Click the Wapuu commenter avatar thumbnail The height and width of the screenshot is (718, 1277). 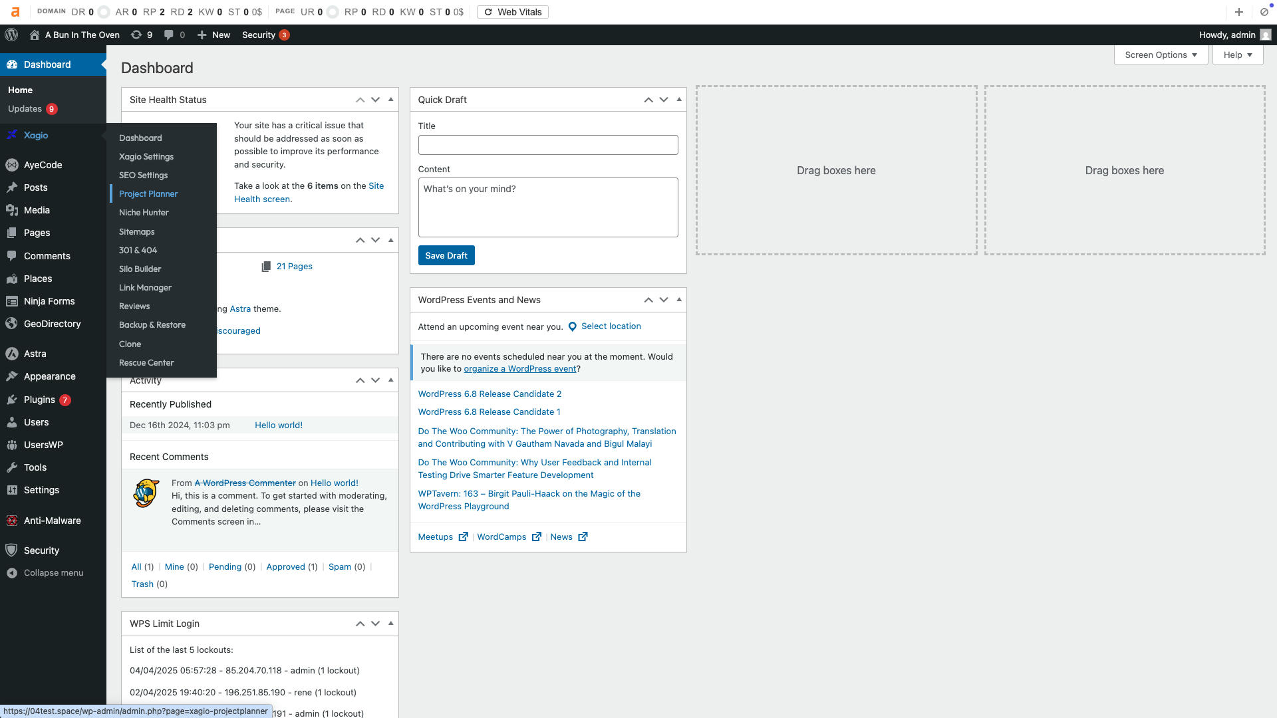(146, 493)
